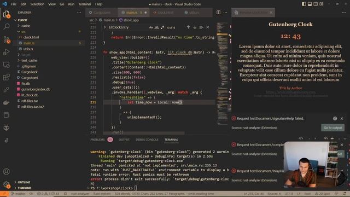Open Explorer views and more actions ellipsis
This screenshot has width=350, height=197.
click(79, 13)
